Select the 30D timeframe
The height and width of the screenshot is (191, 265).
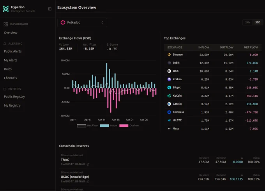[x=258, y=23]
